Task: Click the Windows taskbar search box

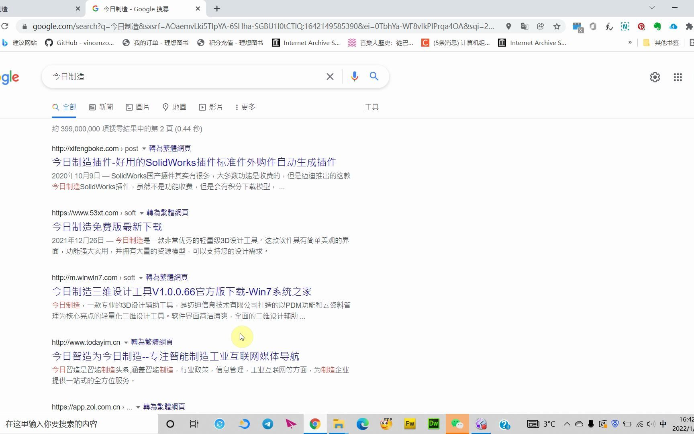Action: coord(79,424)
